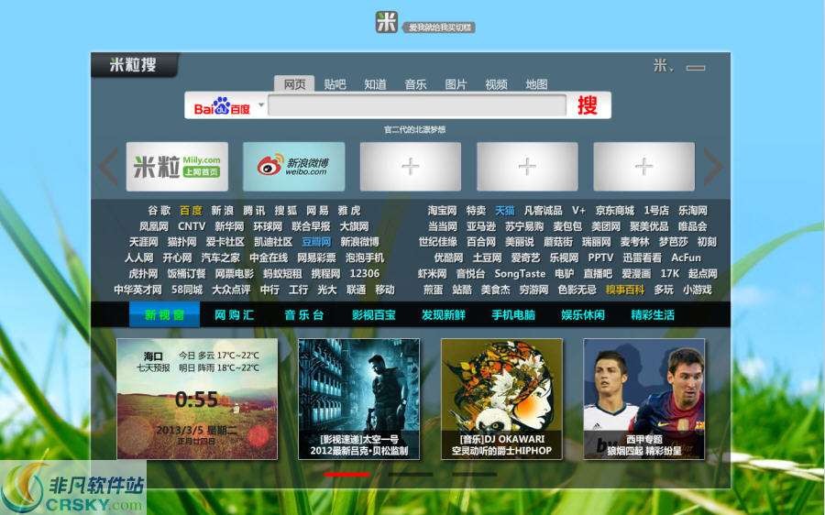Select the 视频 search tab
This screenshot has width=825, height=515.
pyautogui.click(x=496, y=84)
